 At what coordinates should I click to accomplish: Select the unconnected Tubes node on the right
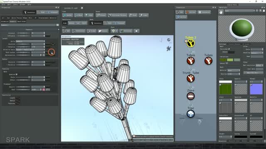coord(208,61)
